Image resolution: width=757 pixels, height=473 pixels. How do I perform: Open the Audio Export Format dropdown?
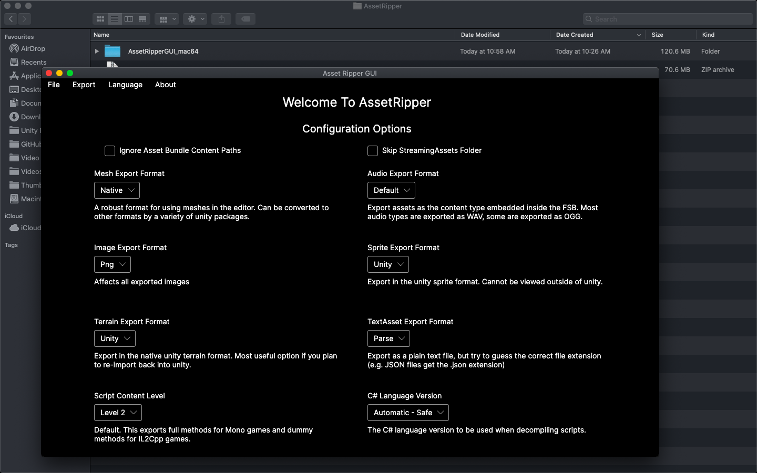(x=391, y=190)
